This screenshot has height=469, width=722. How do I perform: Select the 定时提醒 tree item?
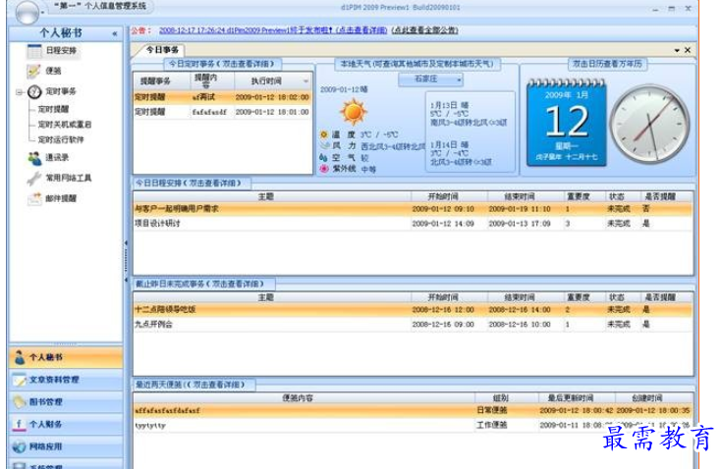coord(53,110)
